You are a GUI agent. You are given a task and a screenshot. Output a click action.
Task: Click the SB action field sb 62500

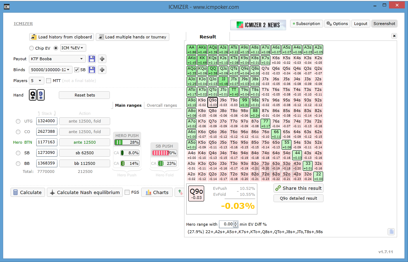[x=84, y=153]
